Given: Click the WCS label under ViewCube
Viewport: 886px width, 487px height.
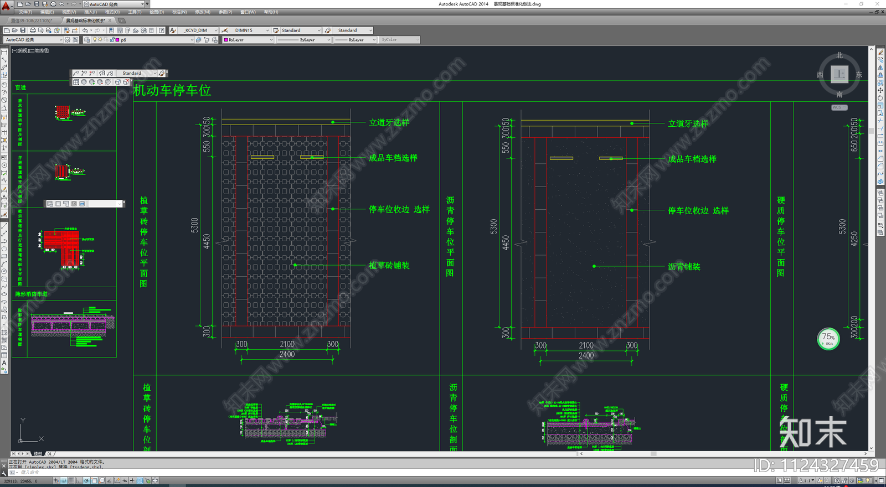Looking at the screenshot, I should pyautogui.click(x=839, y=107).
